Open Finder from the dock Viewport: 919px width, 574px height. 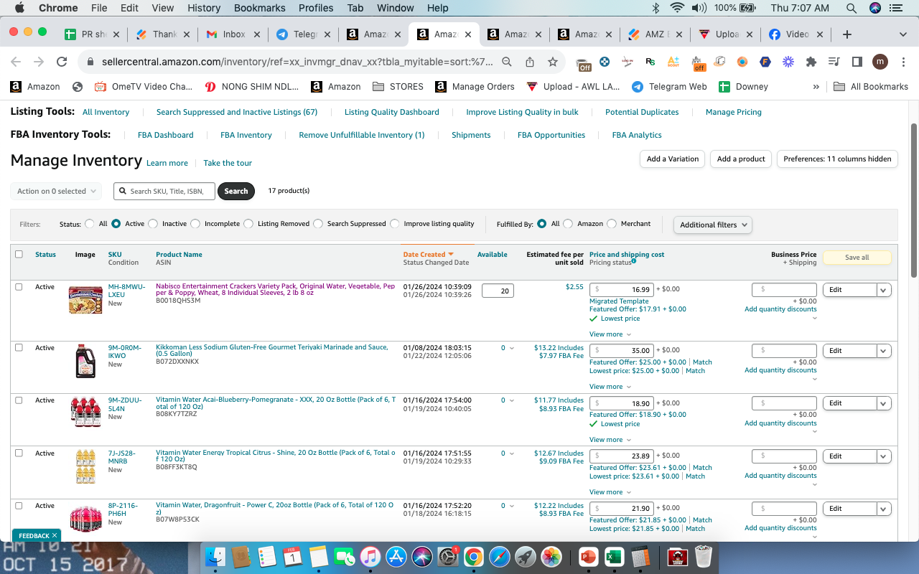[x=215, y=557]
